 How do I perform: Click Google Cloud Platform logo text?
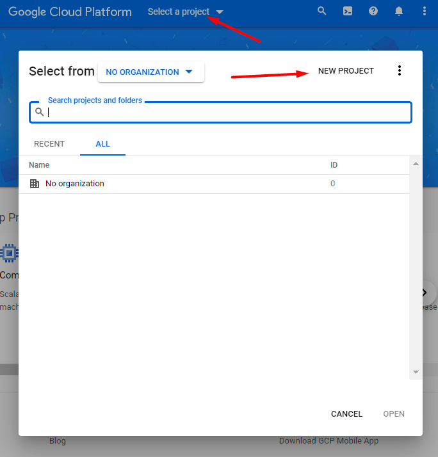tap(70, 12)
